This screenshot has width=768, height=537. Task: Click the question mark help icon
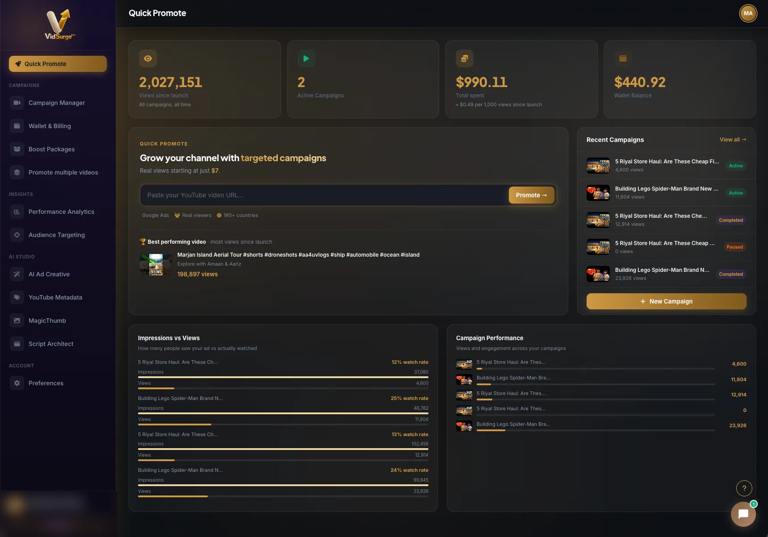(744, 488)
